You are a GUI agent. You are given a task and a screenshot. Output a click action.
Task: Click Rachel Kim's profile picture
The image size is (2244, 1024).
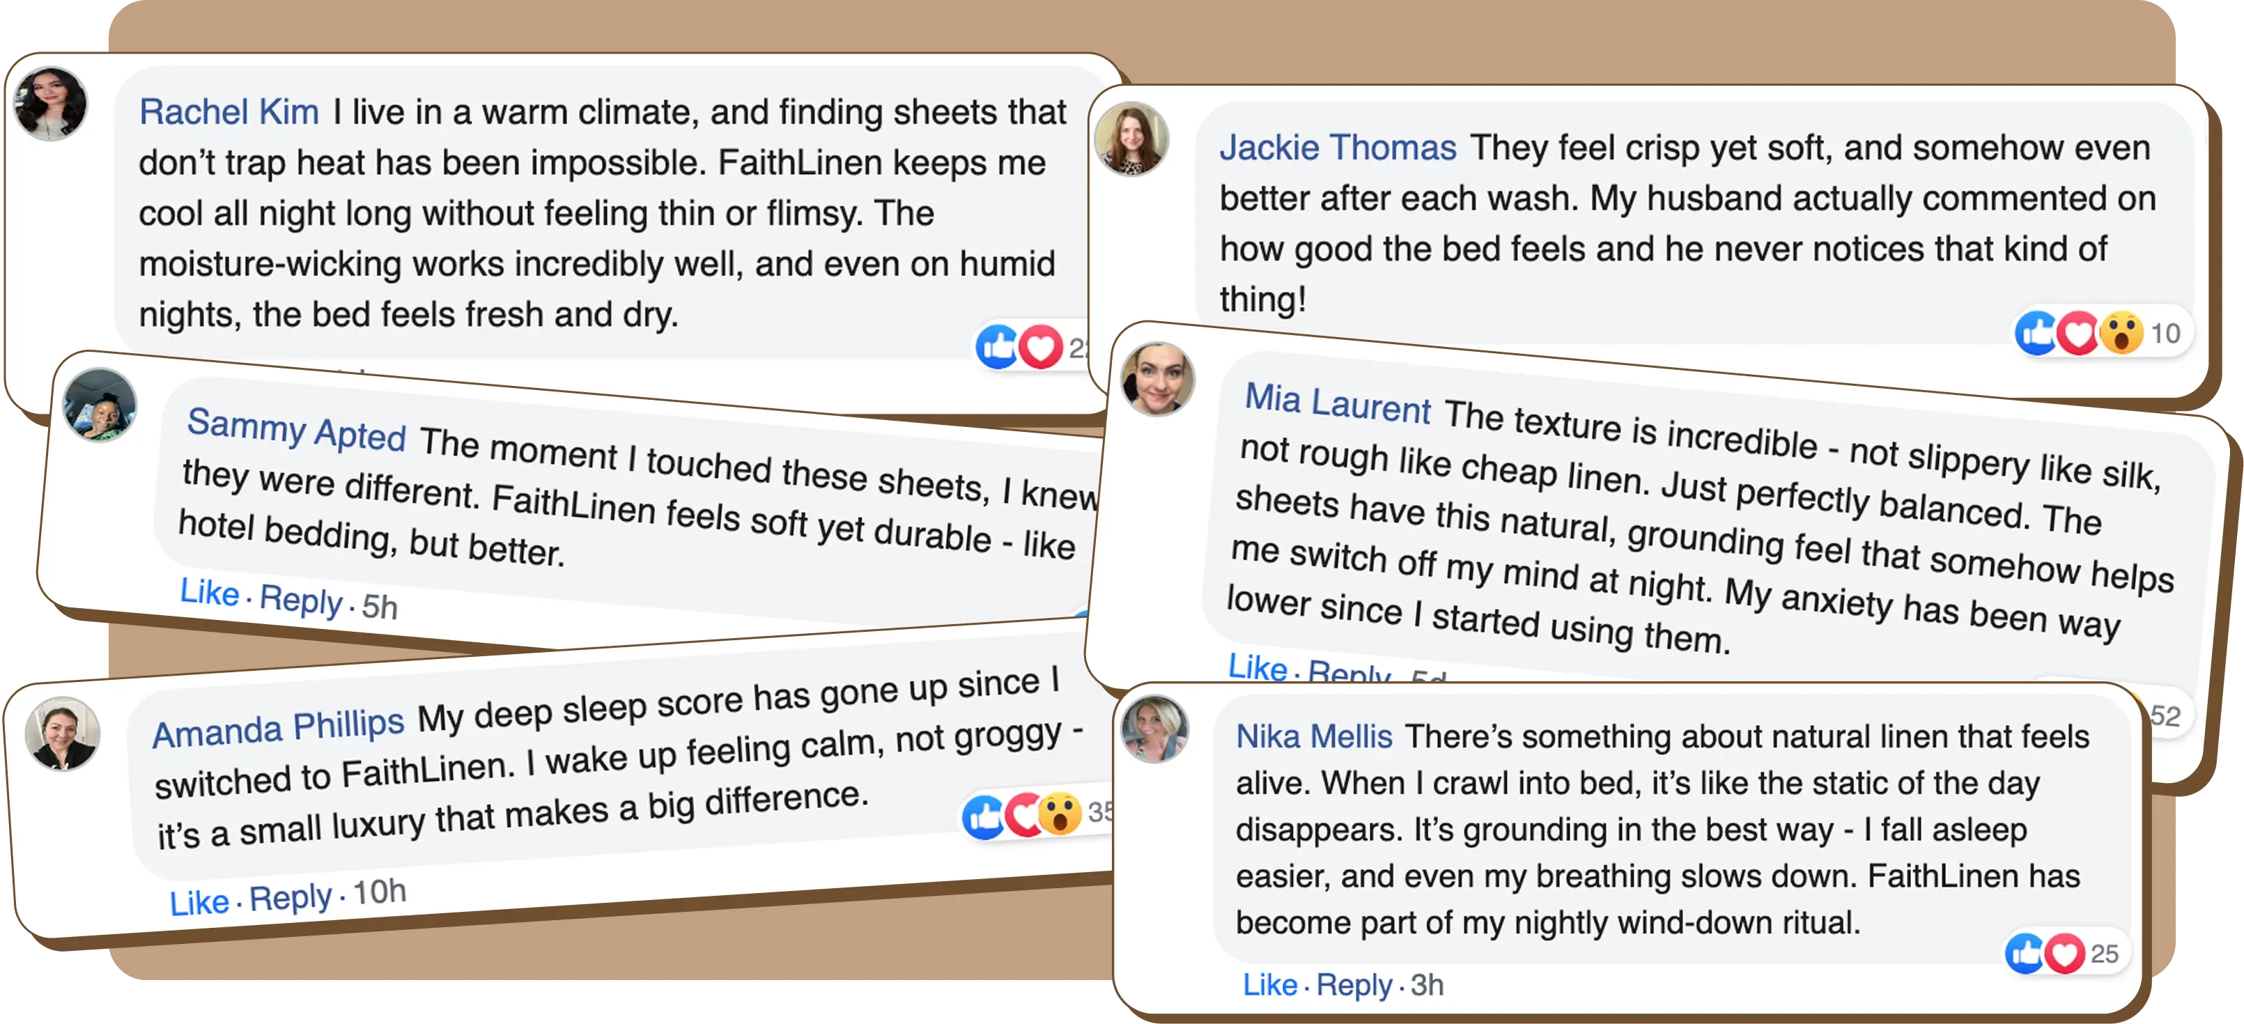pos(51,104)
